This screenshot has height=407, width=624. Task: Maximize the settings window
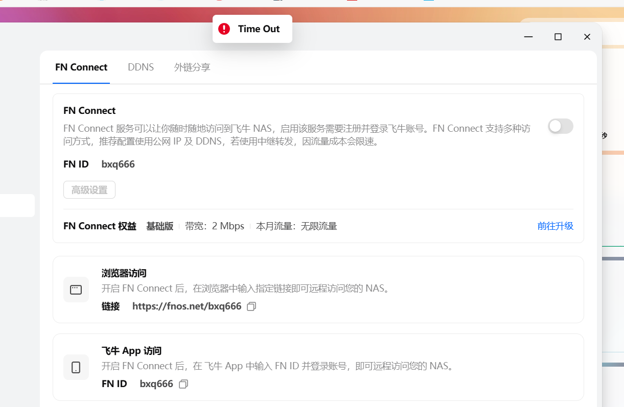point(558,37)
